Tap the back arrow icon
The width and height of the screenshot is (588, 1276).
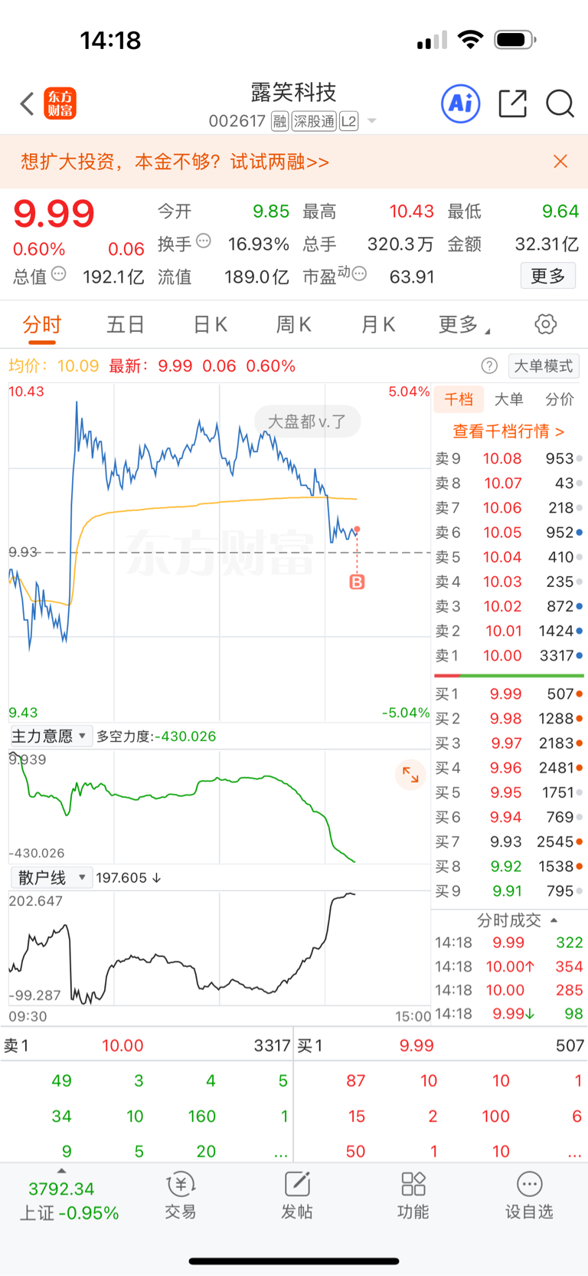point(27,103)
